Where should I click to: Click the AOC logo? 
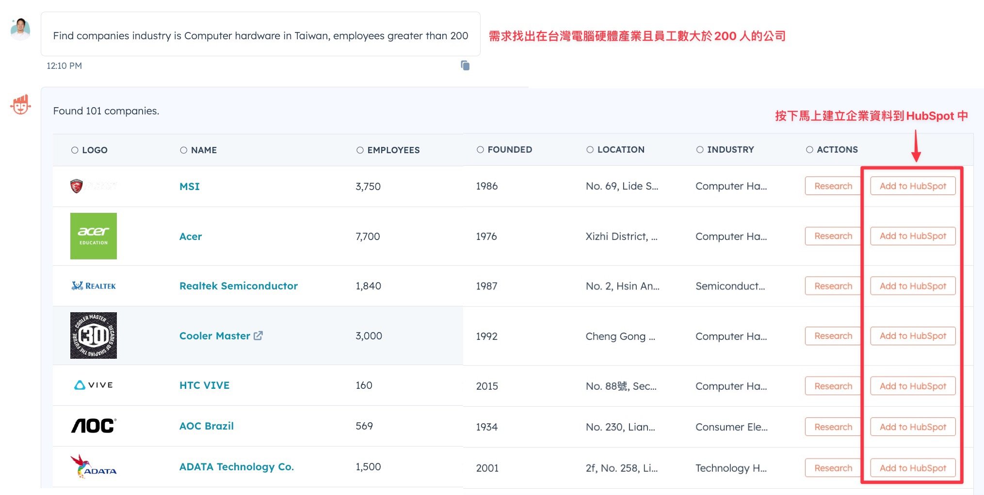click(x=93, y=426)
